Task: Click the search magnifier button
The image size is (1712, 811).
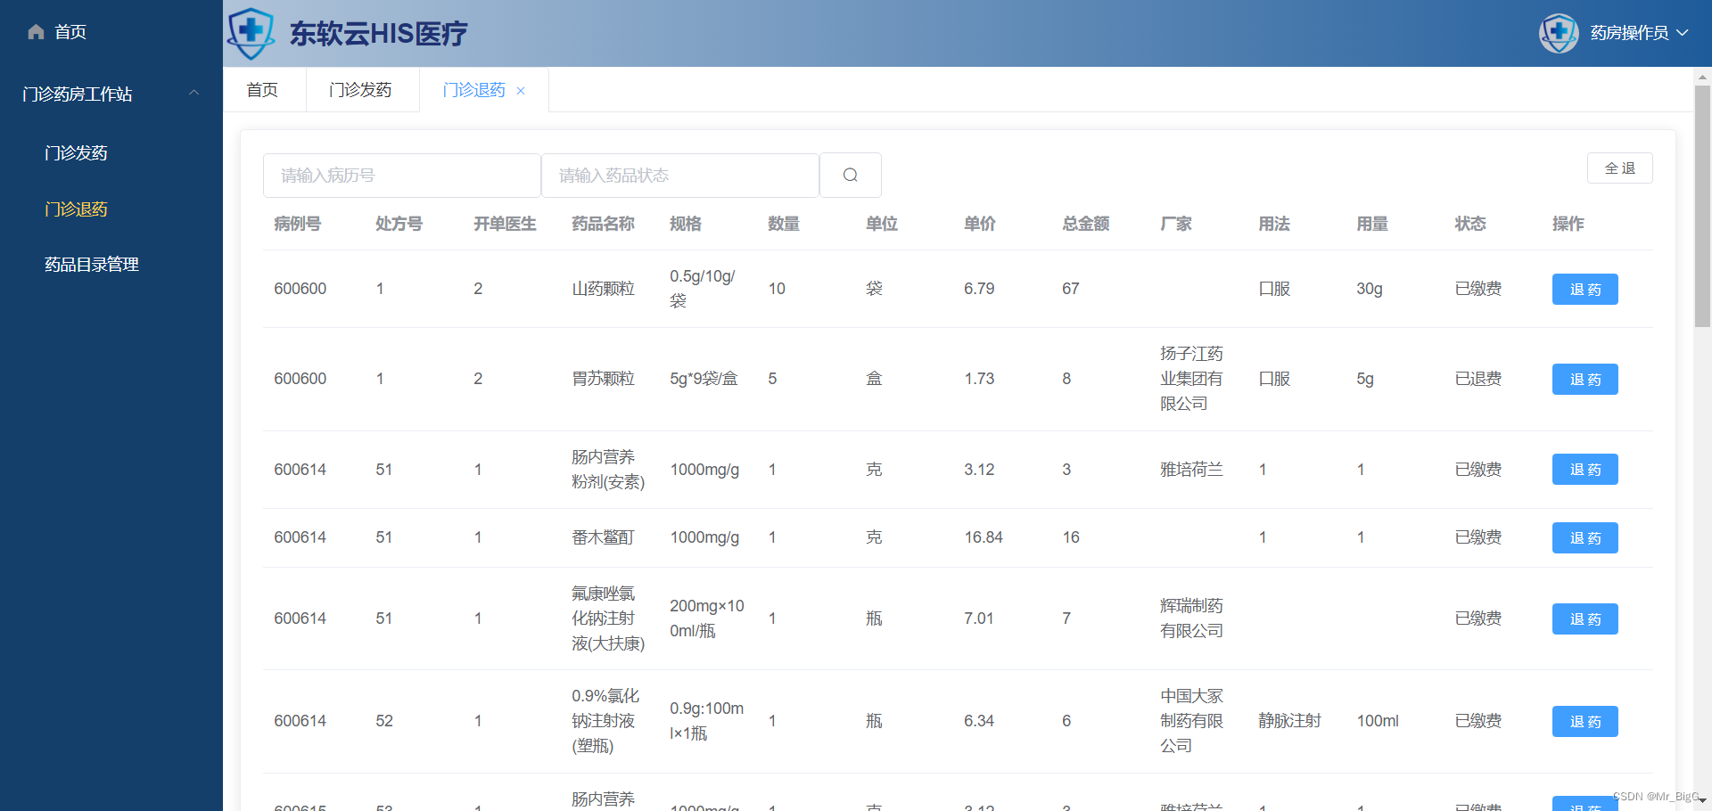Action: [850, 175]
